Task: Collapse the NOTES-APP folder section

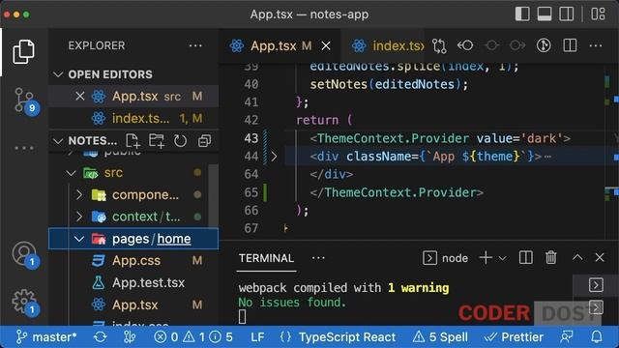Action: tap(58, 140)
